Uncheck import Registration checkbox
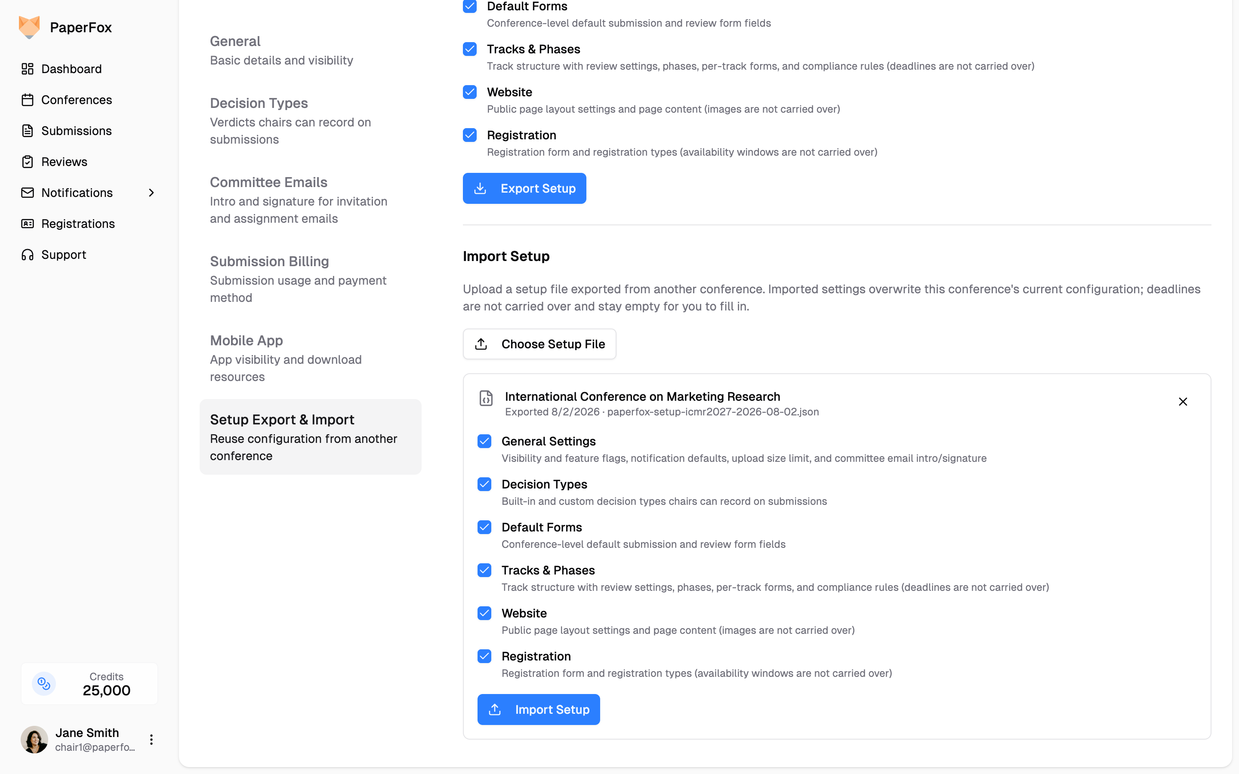Image resolution: width=1239 pixels, height=774 pixels. click(x=484, y=656)
